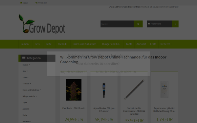Viewport: 197px width, 123px height.
Task: Open the Ernte item in green navbar
Action: (153, 44)
